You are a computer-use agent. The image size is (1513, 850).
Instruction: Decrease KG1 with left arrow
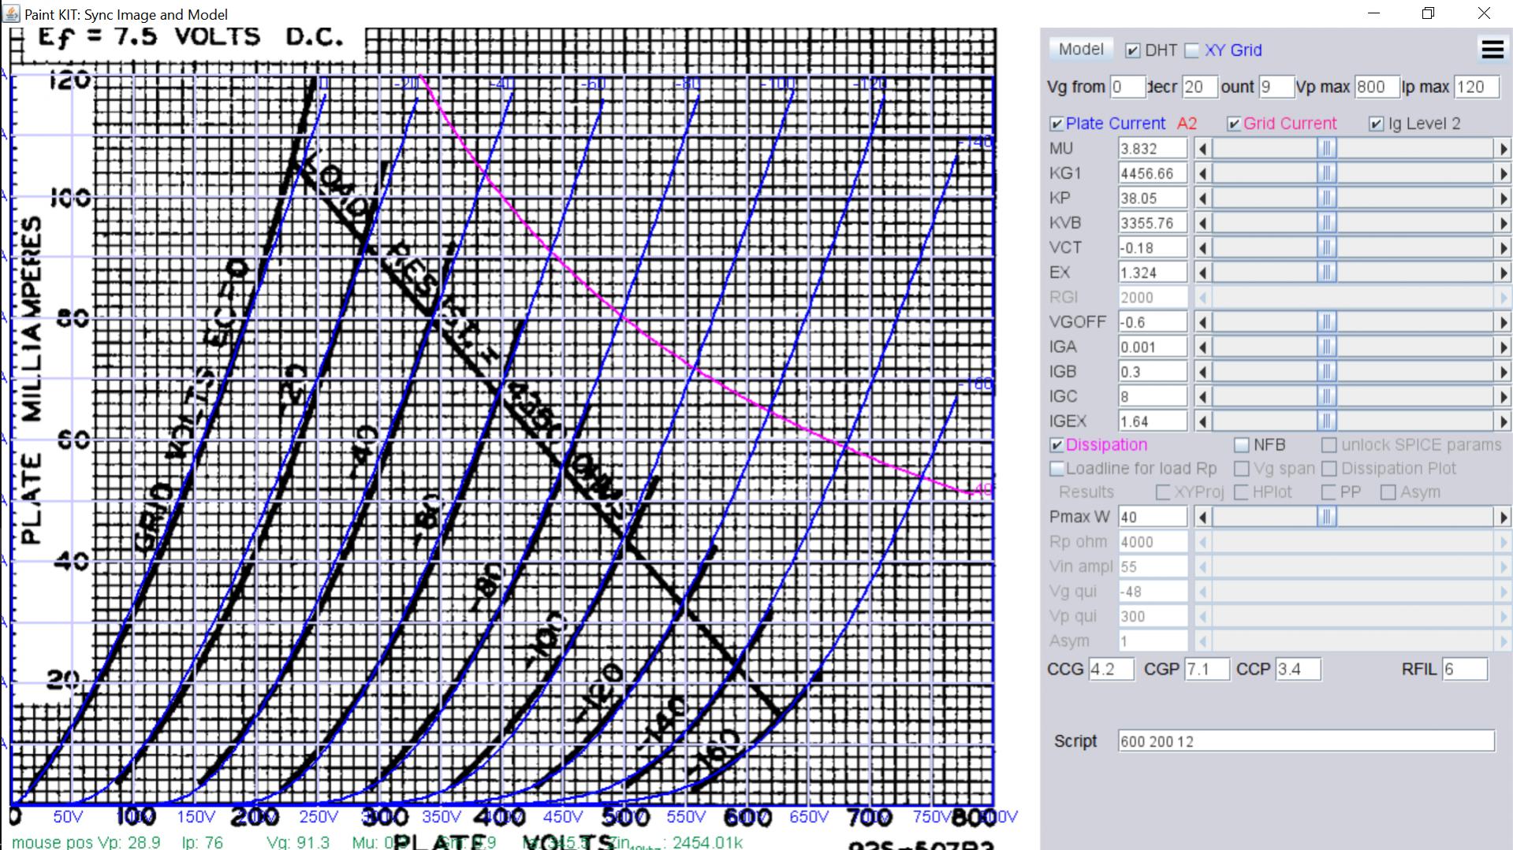coord(1202,173)
